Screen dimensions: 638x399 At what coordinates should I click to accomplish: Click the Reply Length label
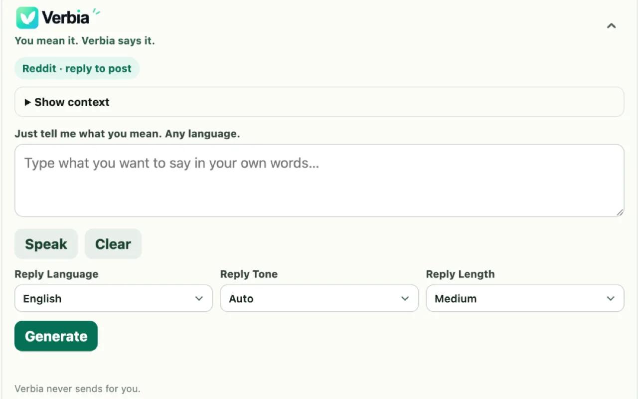coord(460,274)
